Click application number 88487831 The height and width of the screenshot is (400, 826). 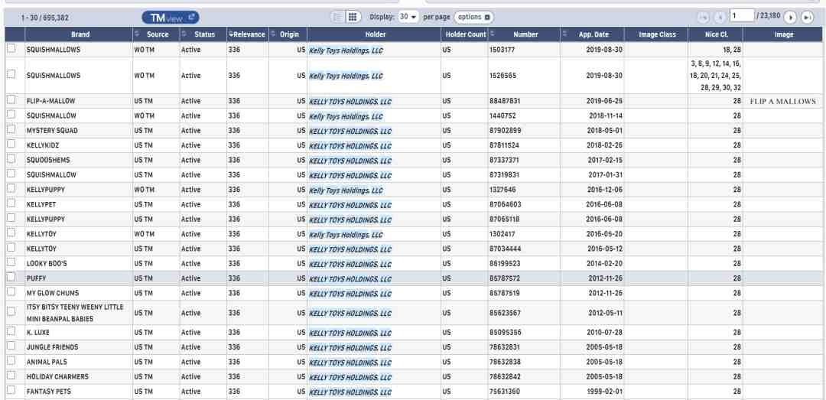(505, 101)
